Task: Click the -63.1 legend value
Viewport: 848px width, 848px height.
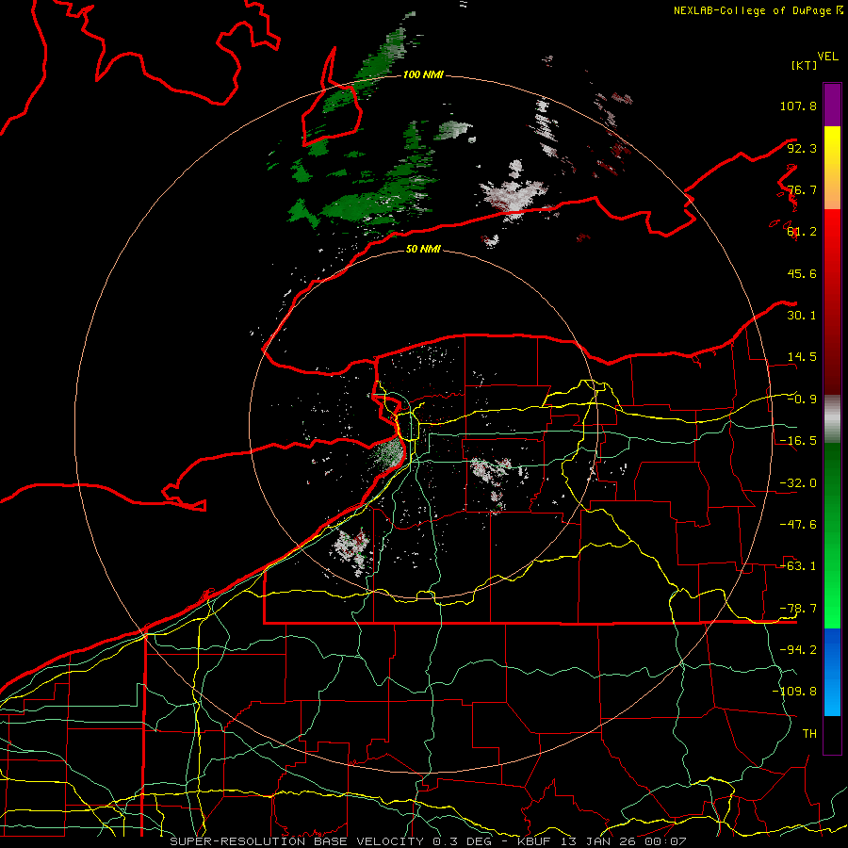Action: click(798, 566)
